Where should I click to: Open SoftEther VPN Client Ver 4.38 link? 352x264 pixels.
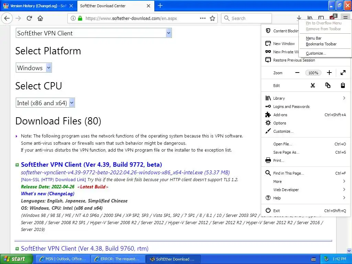coord(85,249)
